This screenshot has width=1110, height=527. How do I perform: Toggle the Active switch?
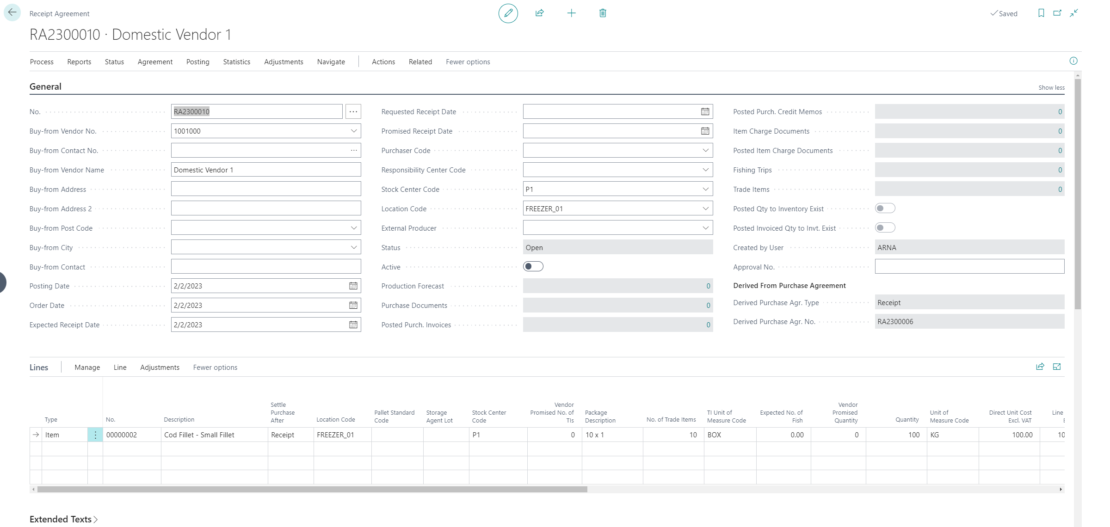click(533, 267)
